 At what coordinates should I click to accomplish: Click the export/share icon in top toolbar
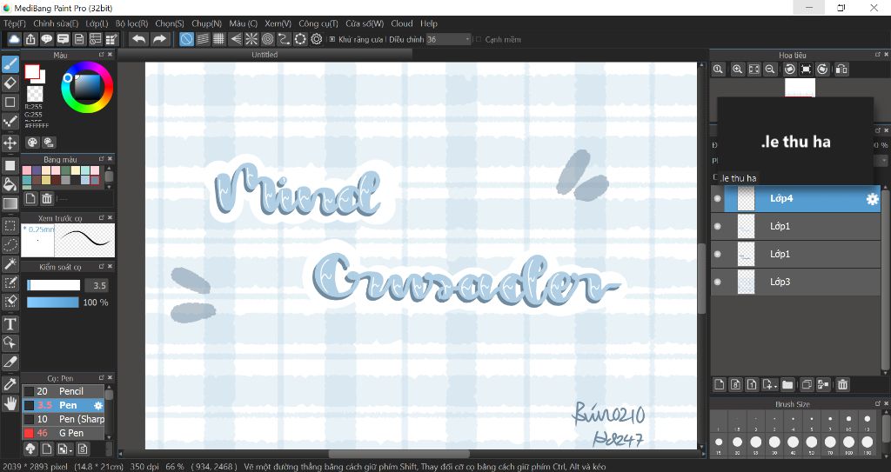30,38
